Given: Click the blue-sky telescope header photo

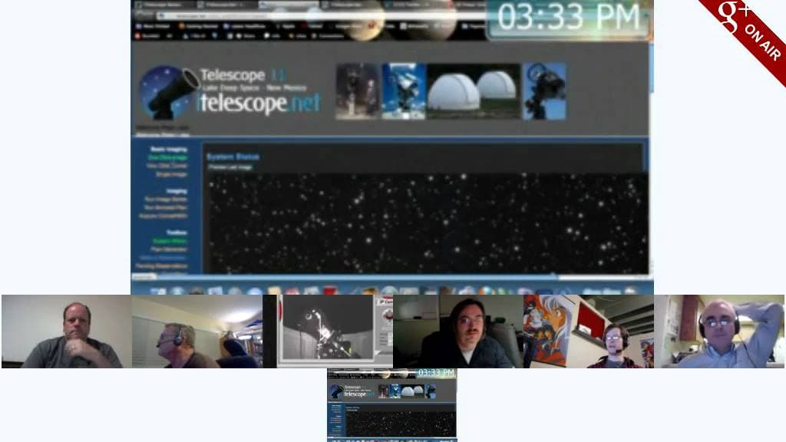Looking at the screenshot, I should (x=404, y=91).
